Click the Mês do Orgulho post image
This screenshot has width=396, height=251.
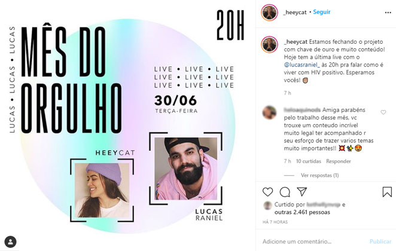click(x=127, y=125)
